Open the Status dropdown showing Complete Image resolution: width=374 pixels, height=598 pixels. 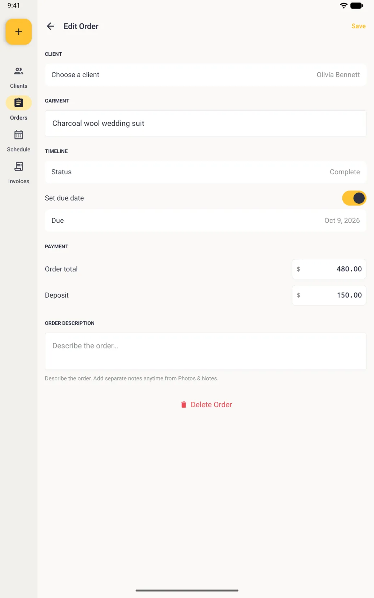[x=206, y=172]
